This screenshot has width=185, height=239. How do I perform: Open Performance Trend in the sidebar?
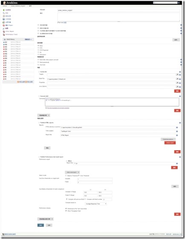click(12, 35)
